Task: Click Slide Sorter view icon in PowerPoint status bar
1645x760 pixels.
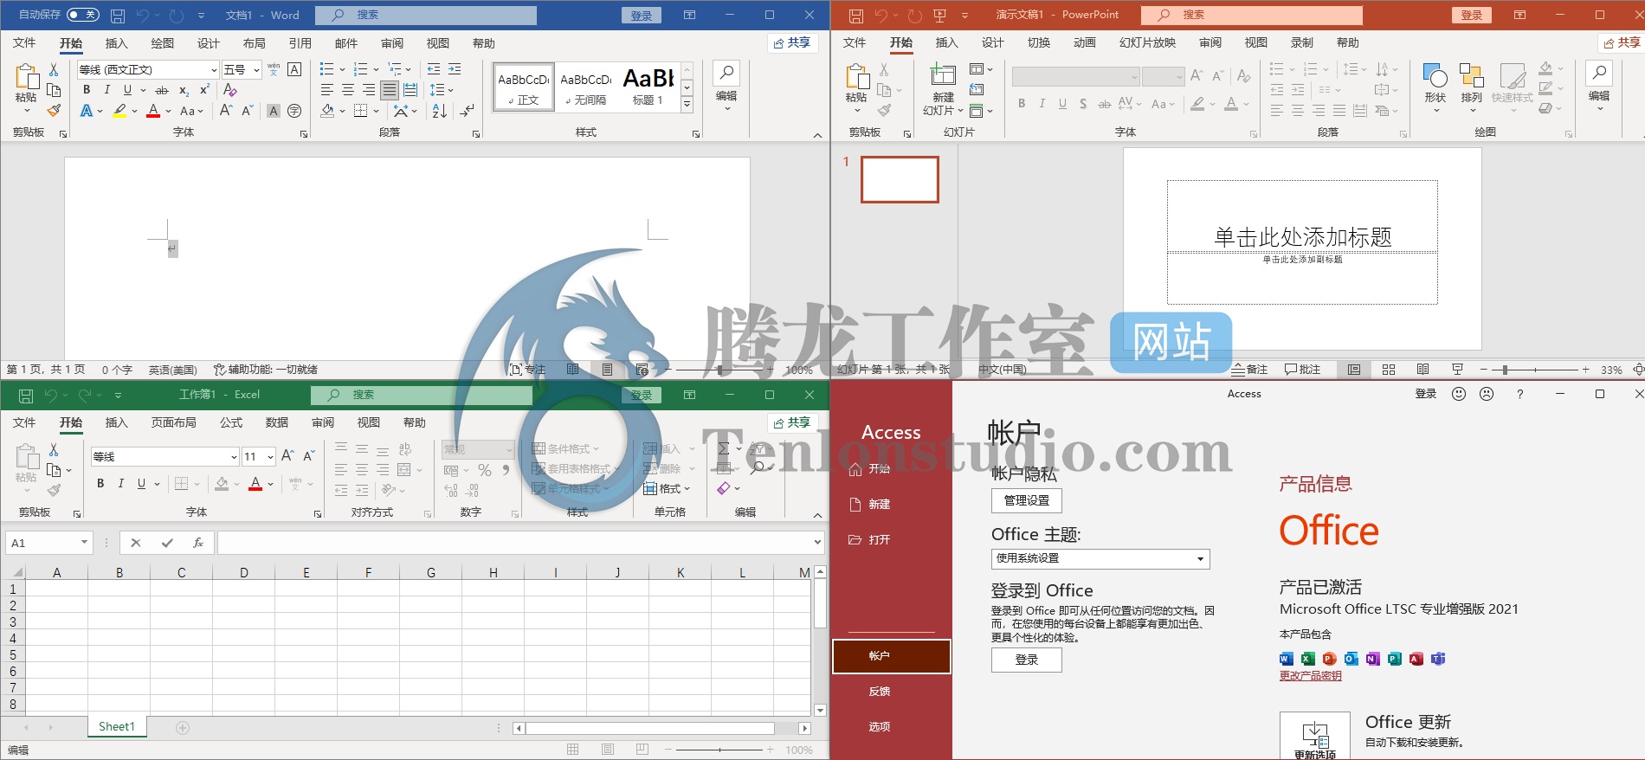Action: (x=1389, y=370)
